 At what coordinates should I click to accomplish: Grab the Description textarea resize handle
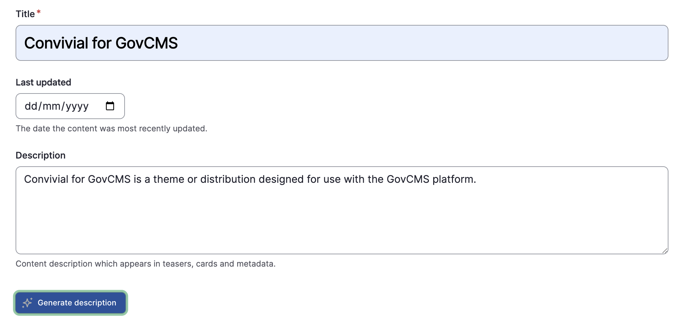pos(665,251)
